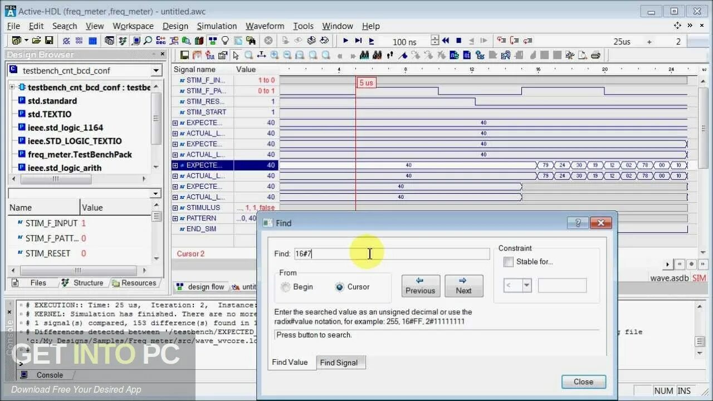This screenshot has width=713, height=401.
Task: Open the Design menu
Action: click(x=175, y=26)
